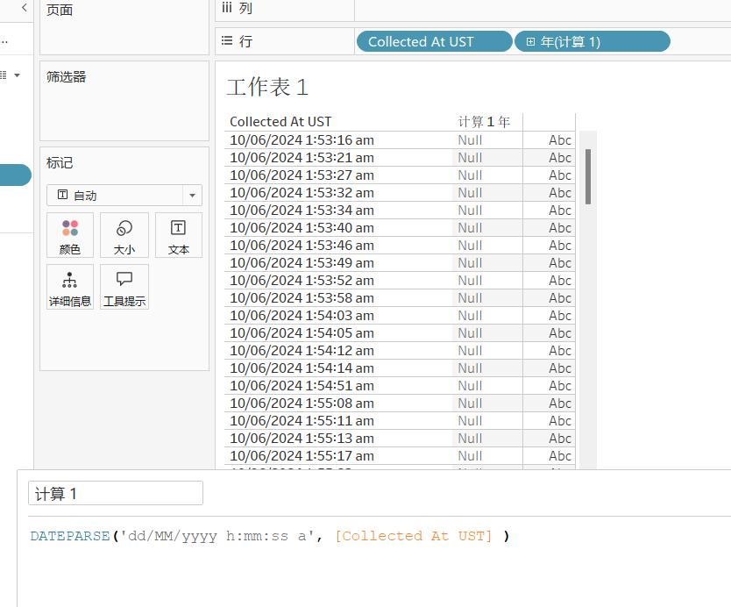Click the 筛选器 (Filters) shelf label

pos(67,76)
